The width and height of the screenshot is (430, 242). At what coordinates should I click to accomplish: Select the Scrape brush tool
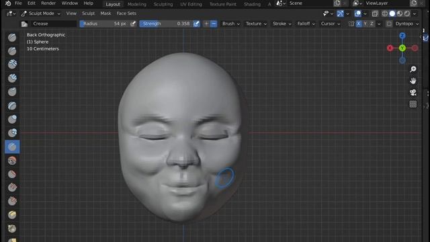pos(12,201)
